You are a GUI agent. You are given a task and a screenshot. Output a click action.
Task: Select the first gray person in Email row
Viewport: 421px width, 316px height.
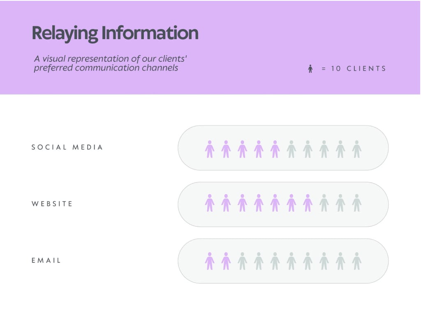click(243, 261)
